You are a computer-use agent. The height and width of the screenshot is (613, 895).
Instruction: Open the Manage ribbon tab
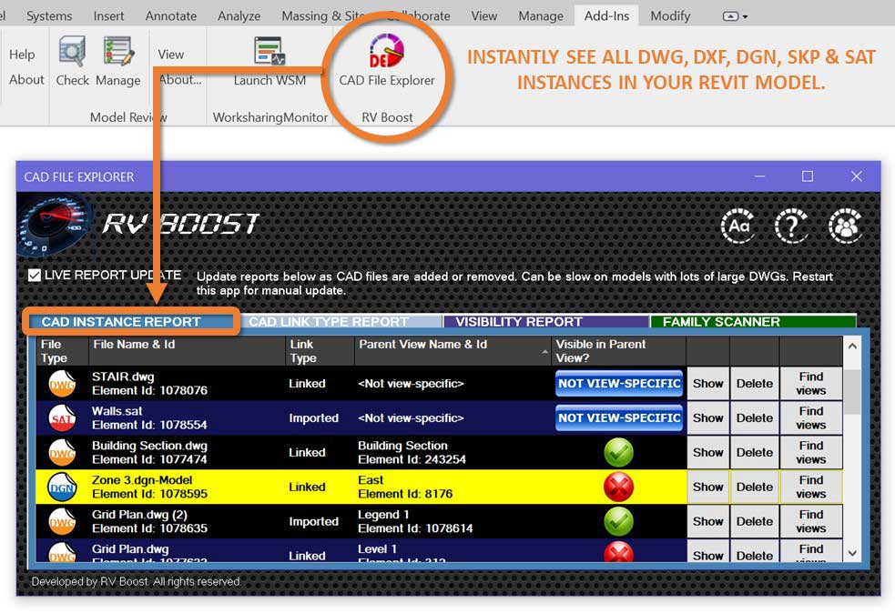click(x=541, y=16)
